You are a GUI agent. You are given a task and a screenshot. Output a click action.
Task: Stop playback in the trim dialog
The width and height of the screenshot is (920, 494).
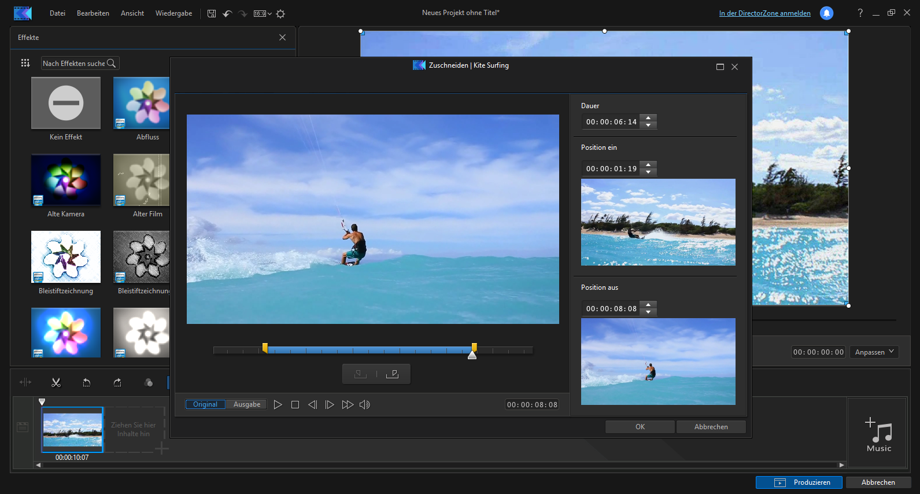point(295,405)
